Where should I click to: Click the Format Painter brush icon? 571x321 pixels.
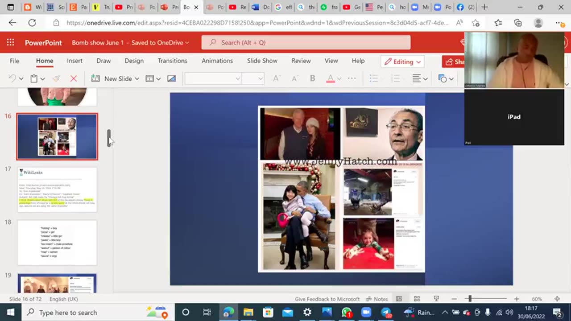tap(56, 78)
